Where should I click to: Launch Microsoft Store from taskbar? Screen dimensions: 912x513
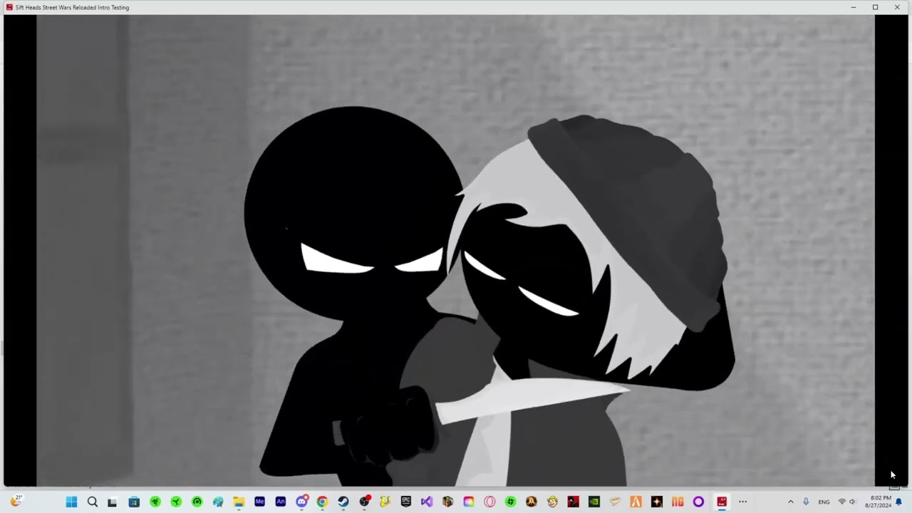(x=134, y=502)
